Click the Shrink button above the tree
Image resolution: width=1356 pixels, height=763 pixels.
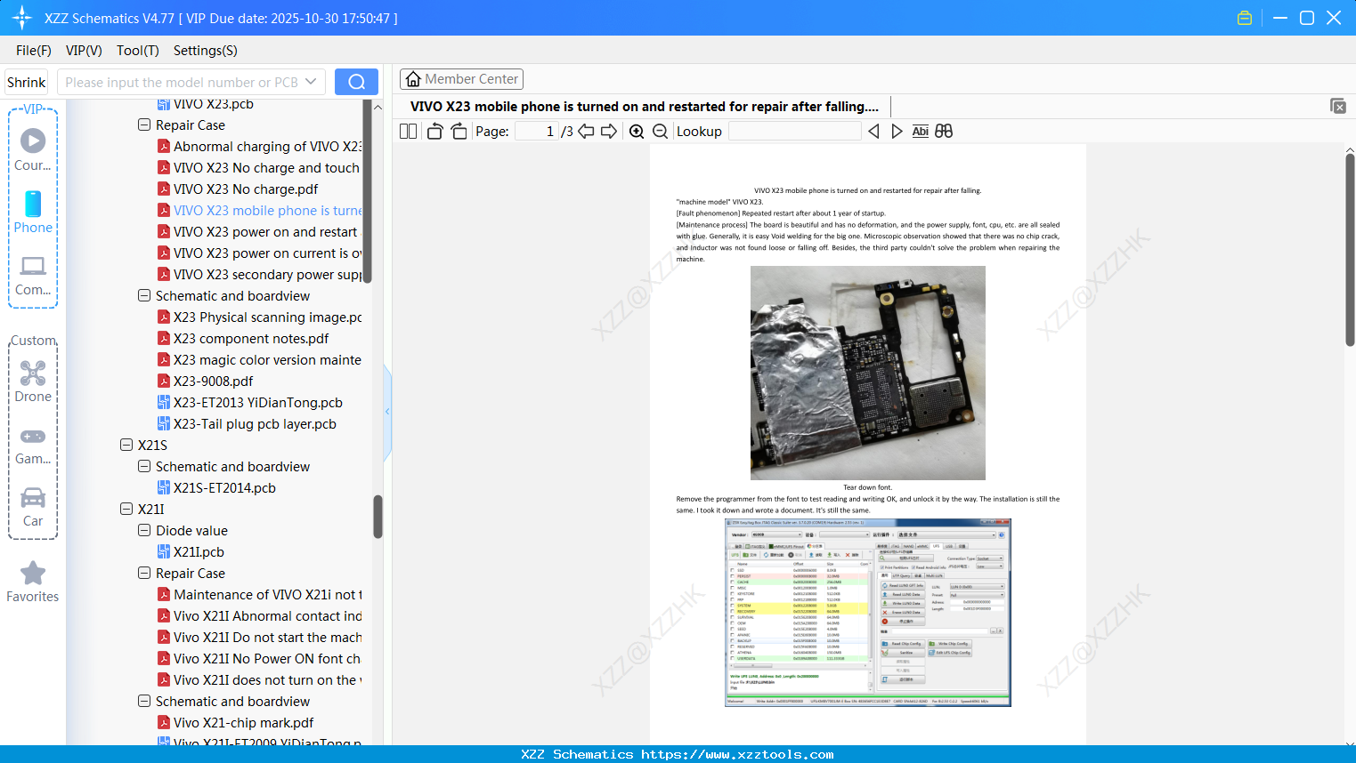[26, 81]
